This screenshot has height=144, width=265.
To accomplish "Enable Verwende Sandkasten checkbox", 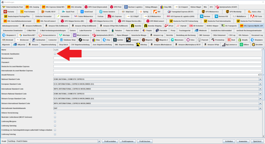I will [x=55, y=54].
